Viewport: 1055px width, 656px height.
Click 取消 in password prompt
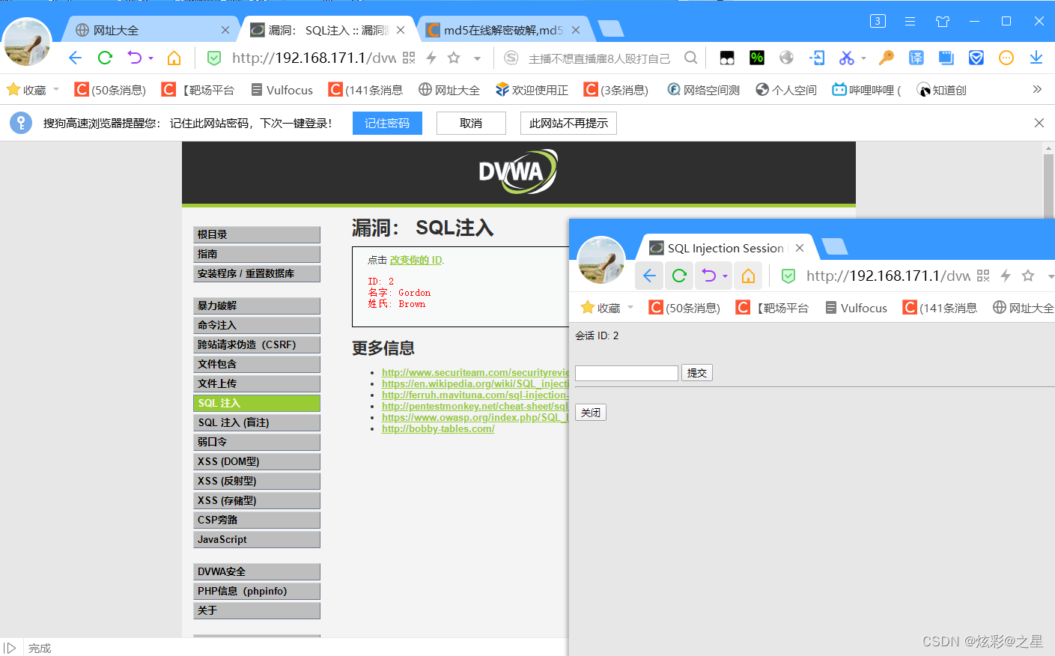[x=471, y=123]
